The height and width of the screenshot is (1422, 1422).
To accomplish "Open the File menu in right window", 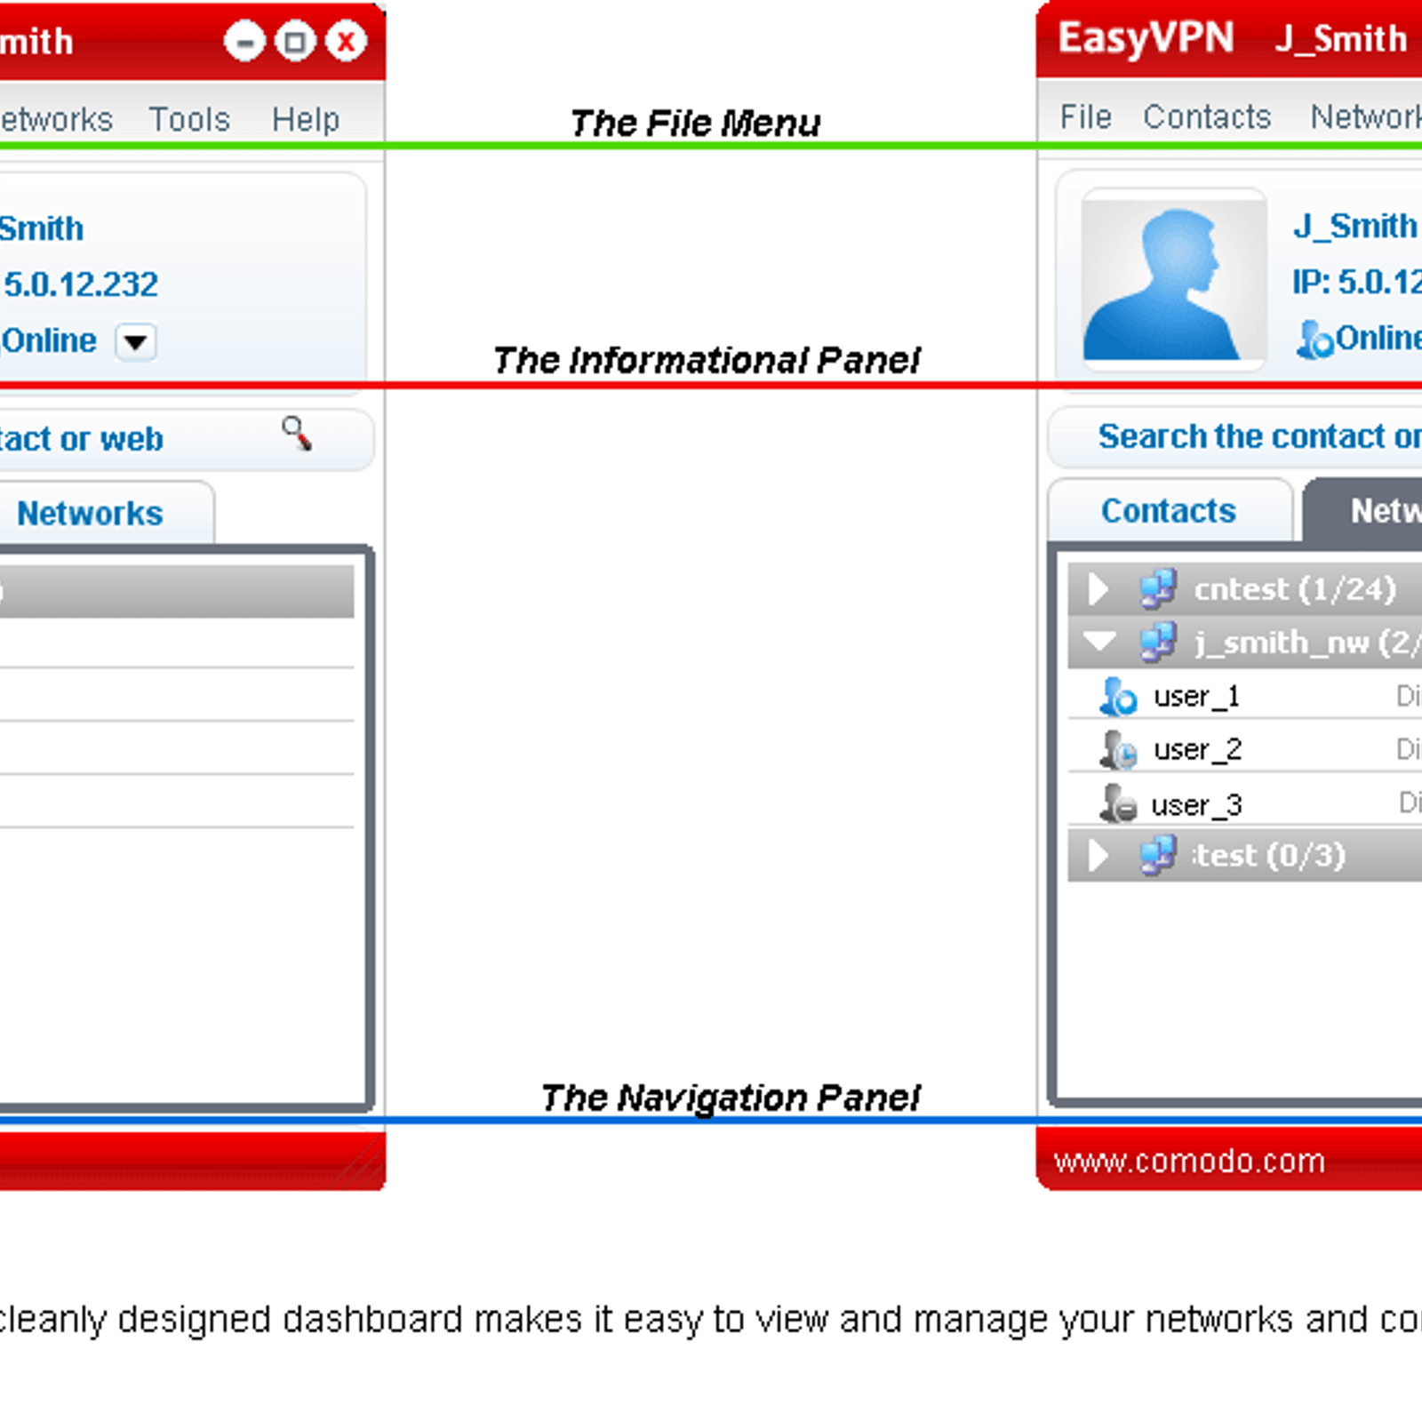I will pyautogui.click(x=1085, y=116).
